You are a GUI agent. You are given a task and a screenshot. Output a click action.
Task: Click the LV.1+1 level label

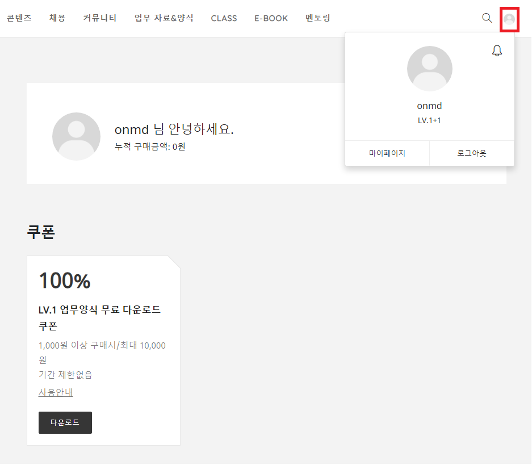429,120
